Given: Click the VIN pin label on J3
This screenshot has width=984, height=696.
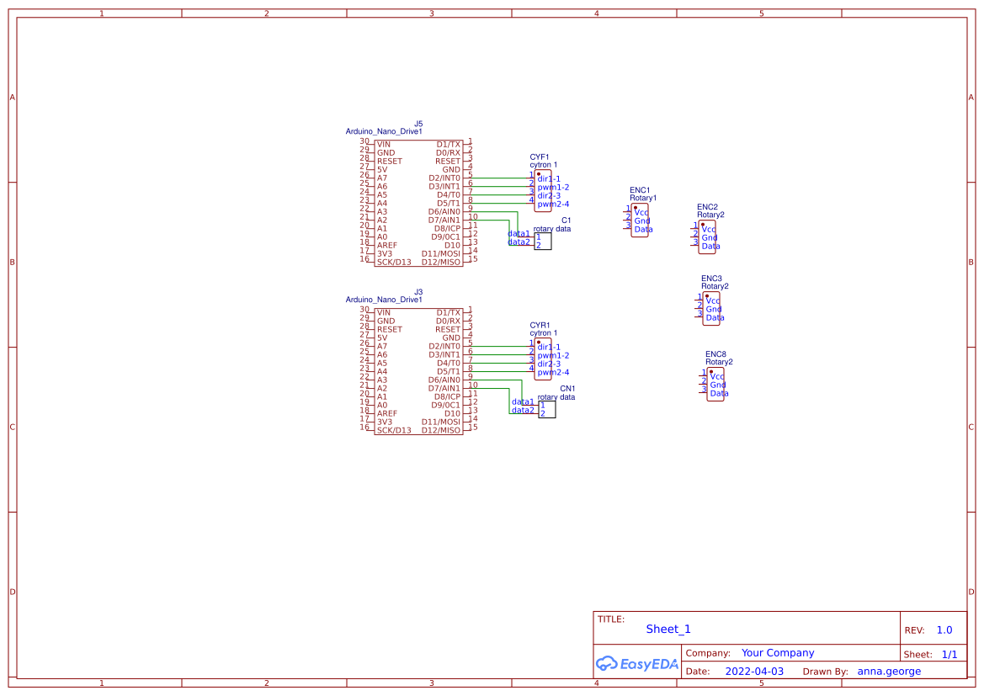Looking at the screenshot, I should 384,312.
